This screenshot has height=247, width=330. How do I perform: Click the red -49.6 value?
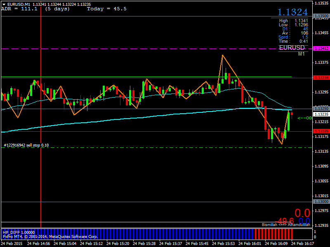[x=284, y=221]
